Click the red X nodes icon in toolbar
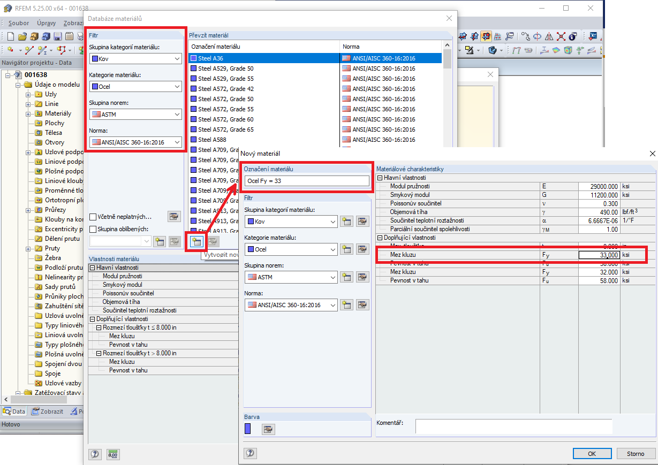 click(x=561, y=37)
